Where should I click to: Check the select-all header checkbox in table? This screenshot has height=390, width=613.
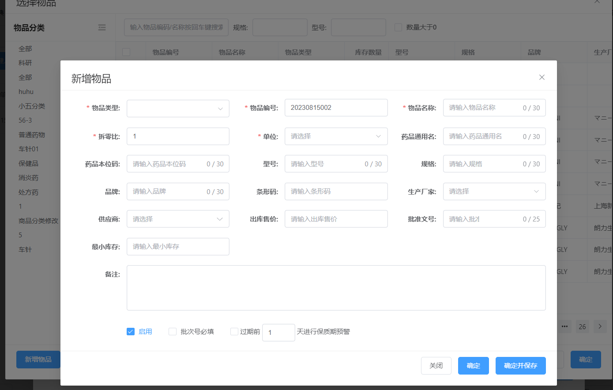click(126, 52)
